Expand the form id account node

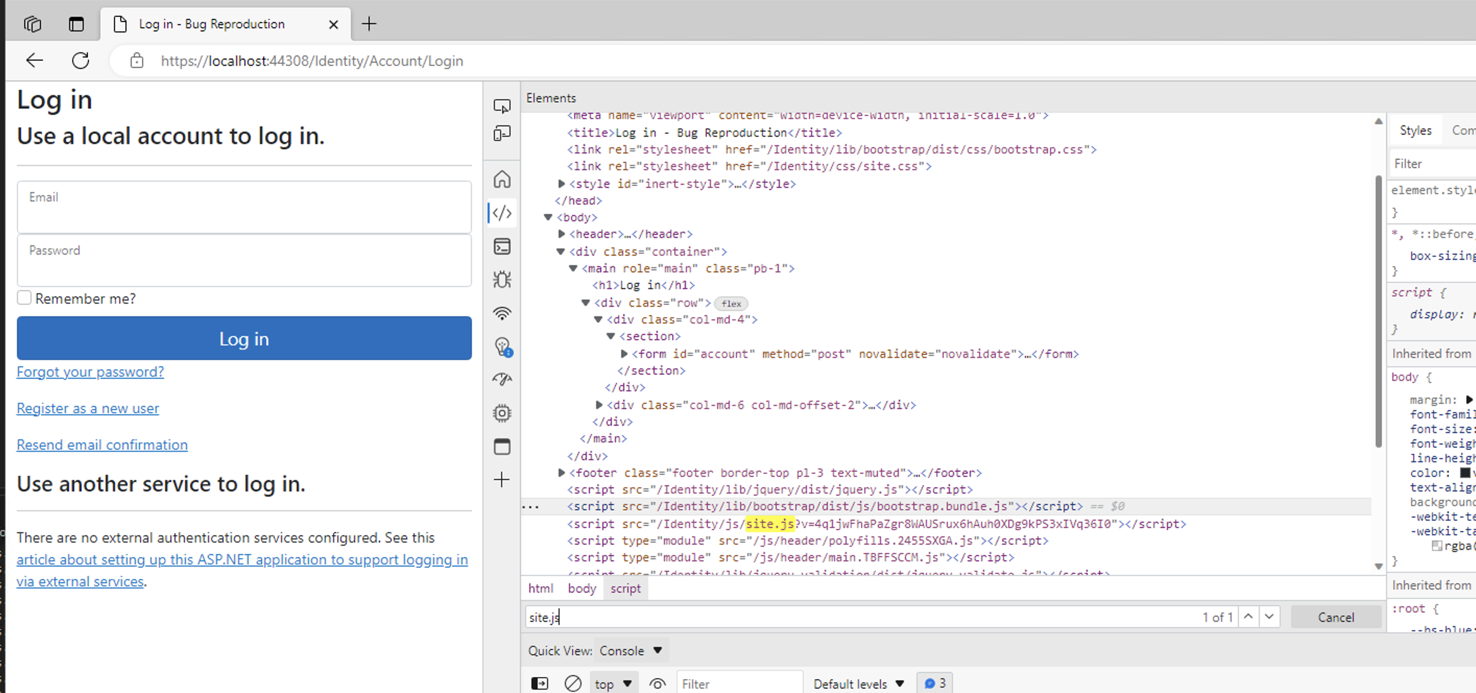[625, 353]
